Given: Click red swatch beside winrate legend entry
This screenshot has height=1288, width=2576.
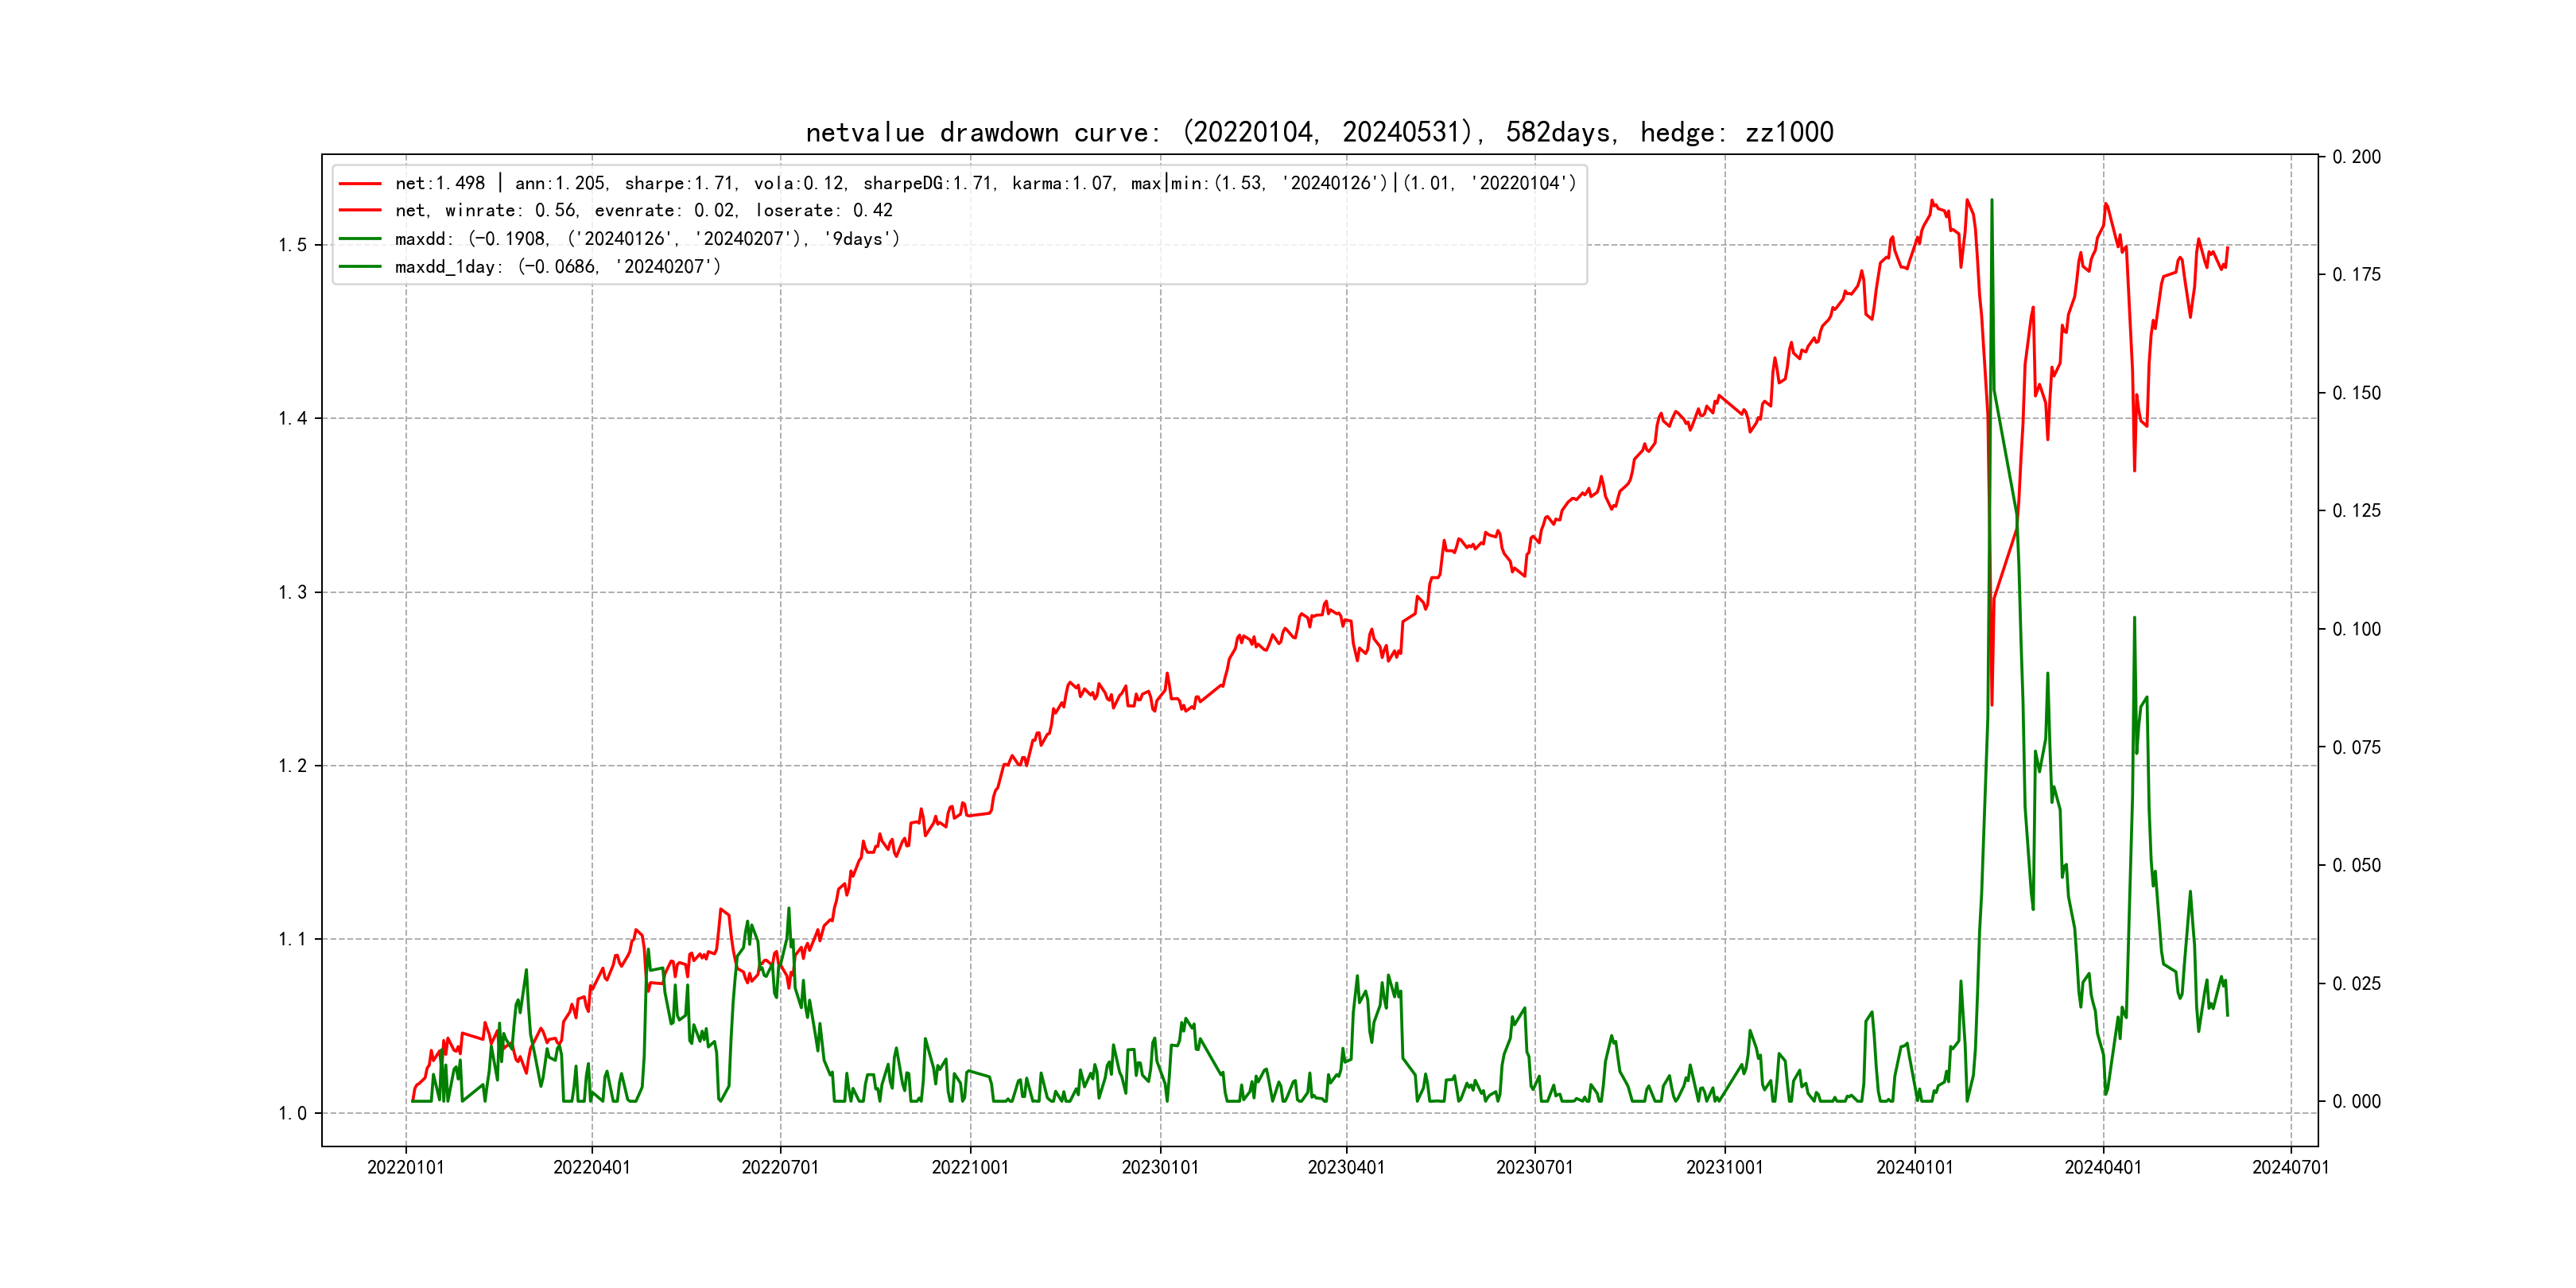Looking at the screenshot, I should pos(360,211).
